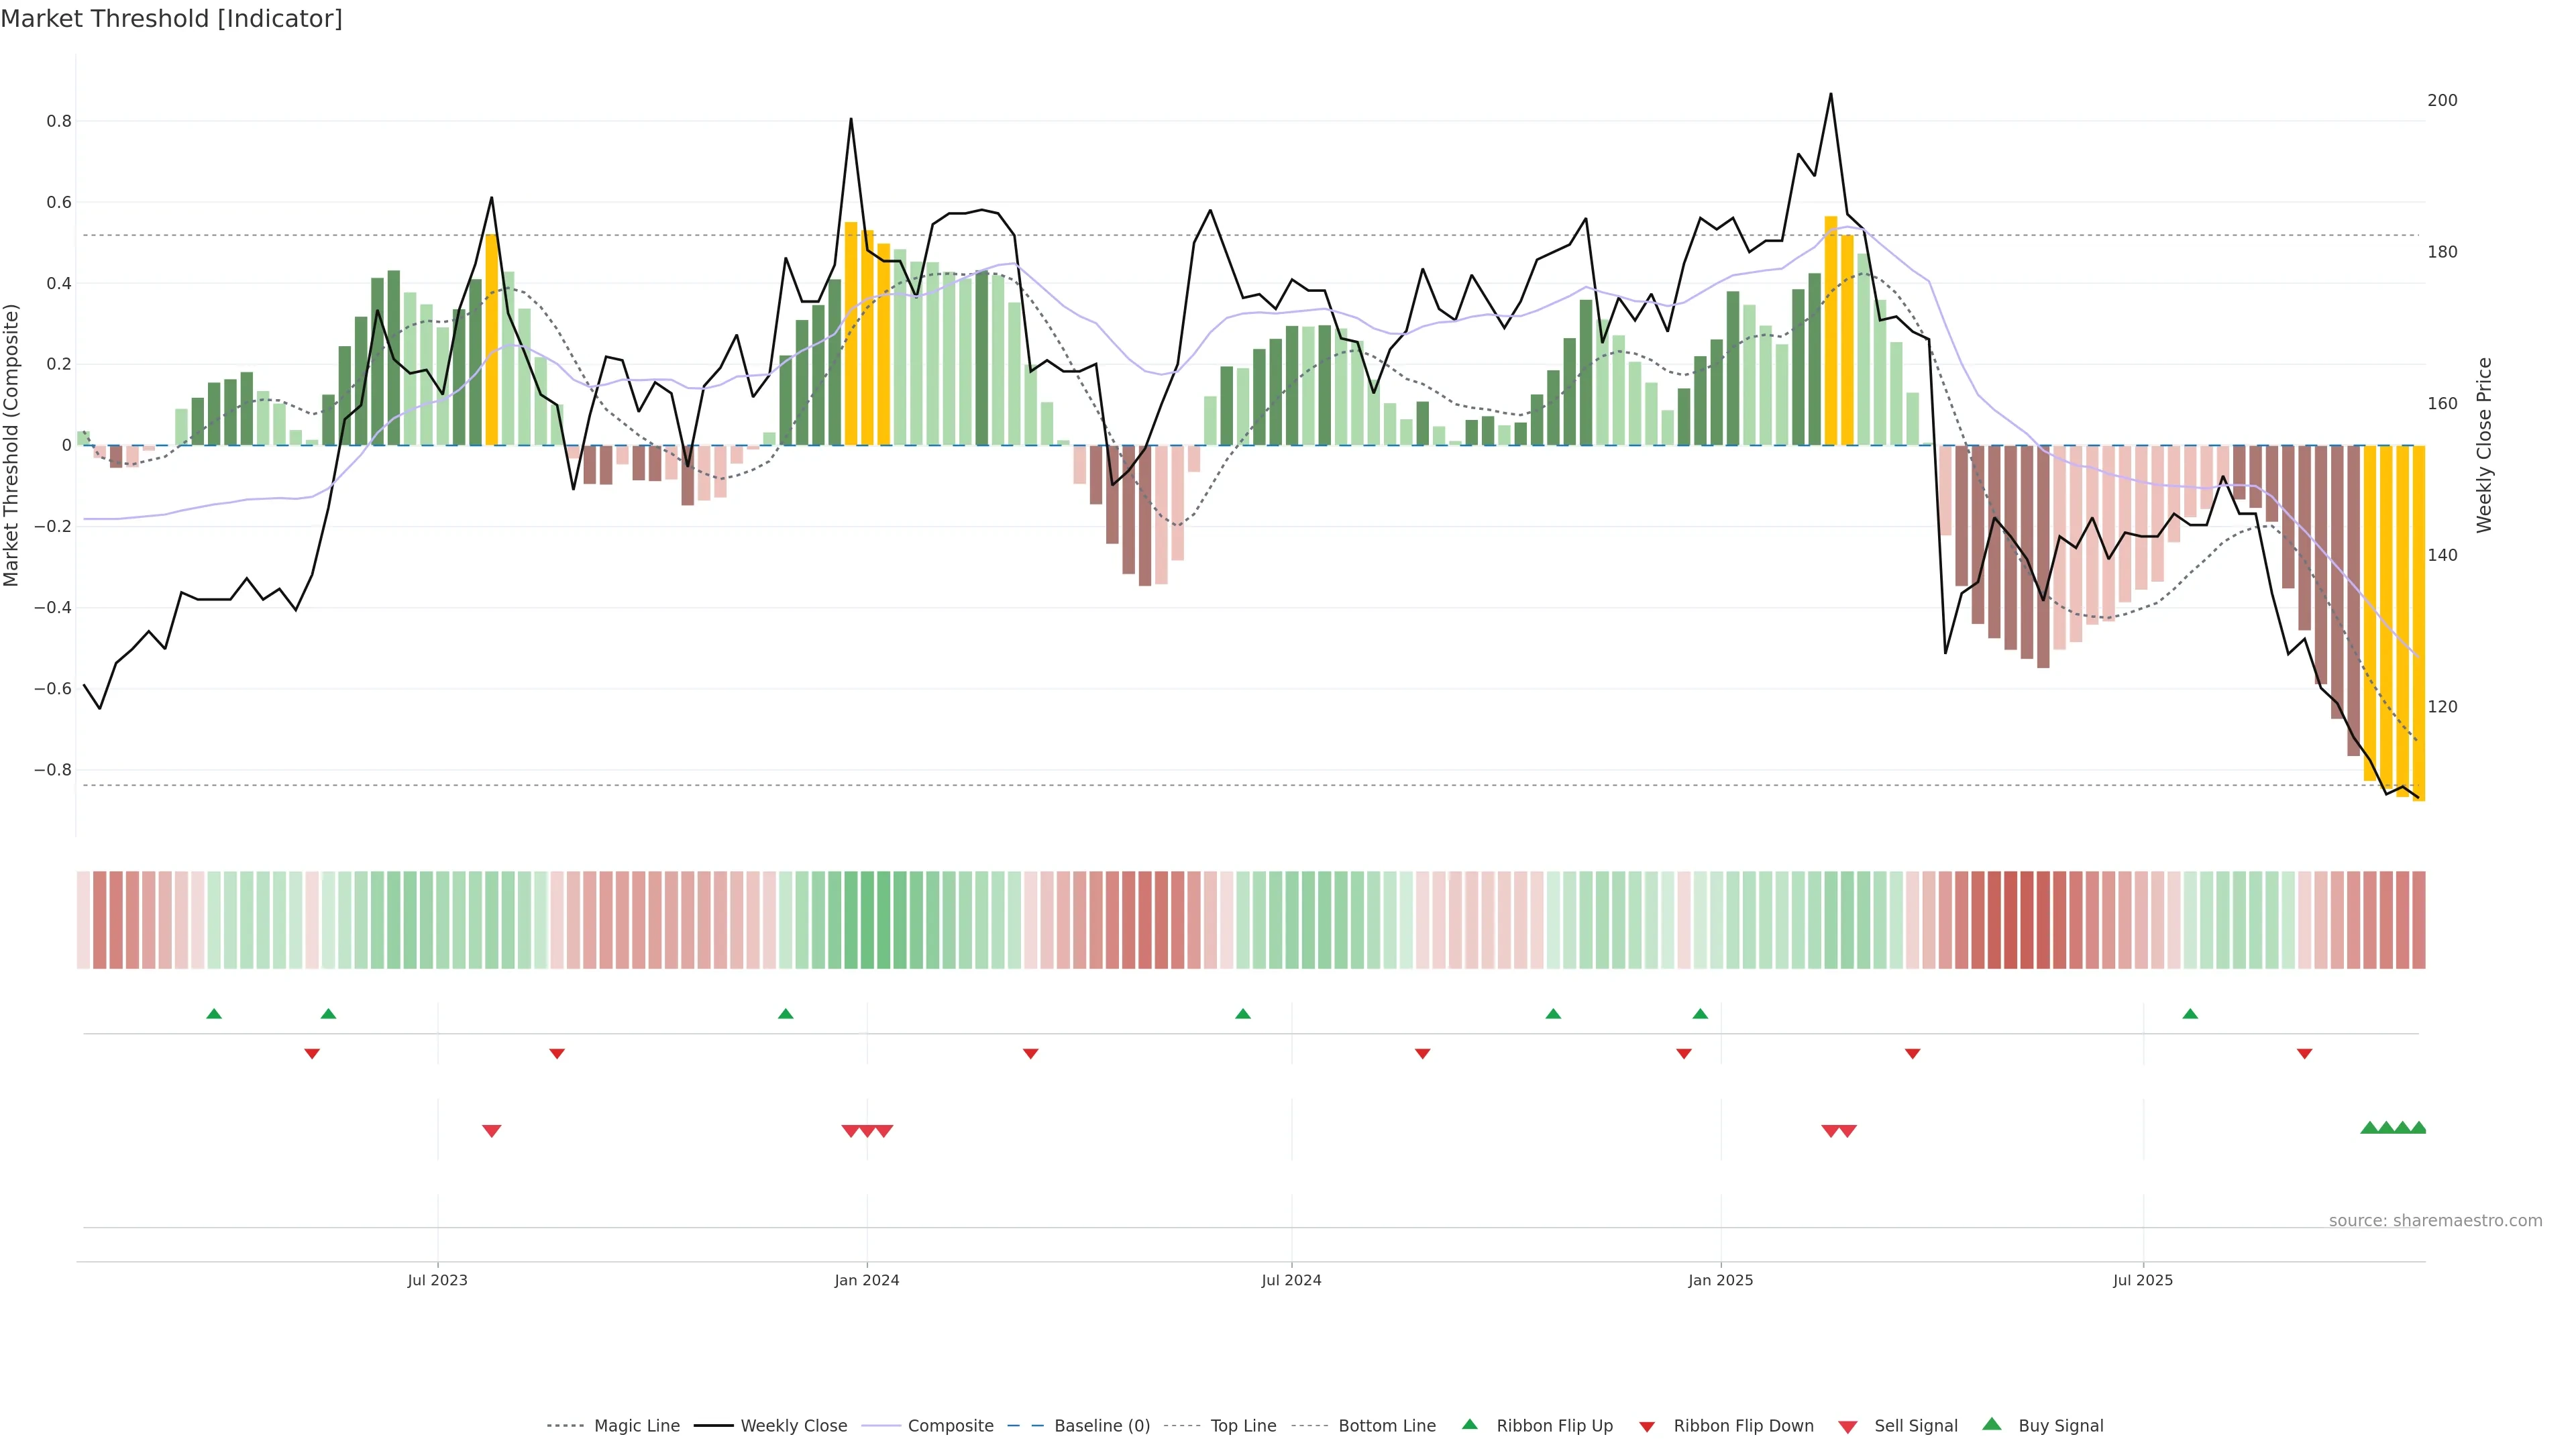The width and height of the screenshot is (2576, 1449).
Task: Click the Bottom Line legend label
Action: pos(1386,1426)
